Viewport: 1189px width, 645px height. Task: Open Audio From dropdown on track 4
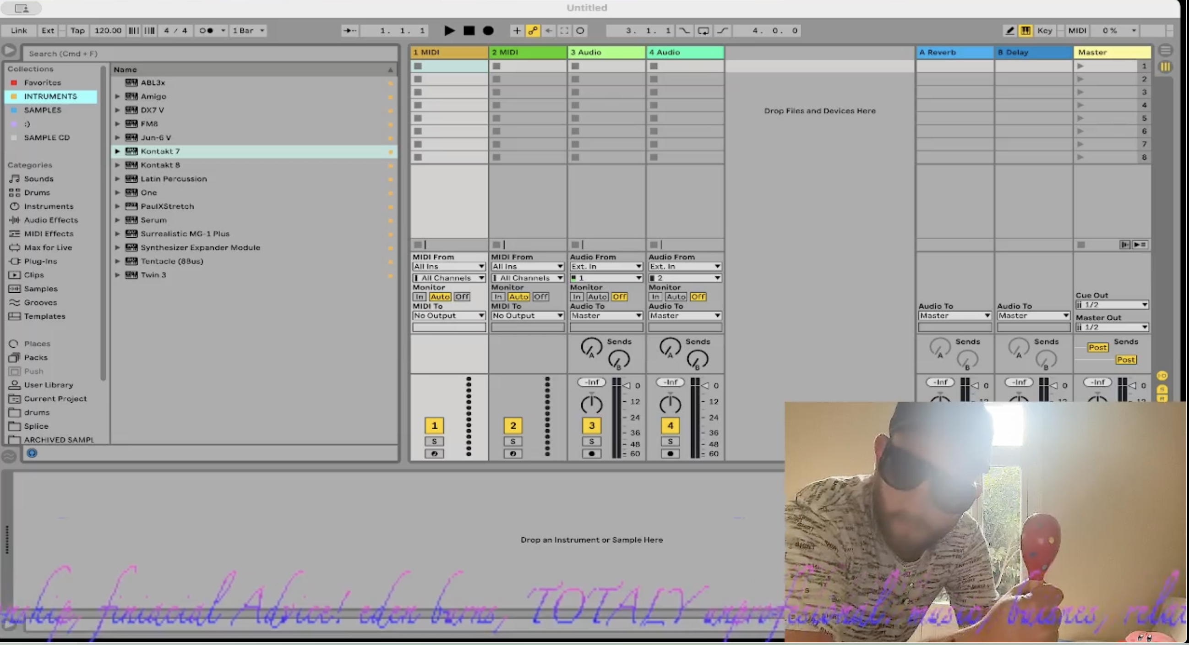click(685, 267)
